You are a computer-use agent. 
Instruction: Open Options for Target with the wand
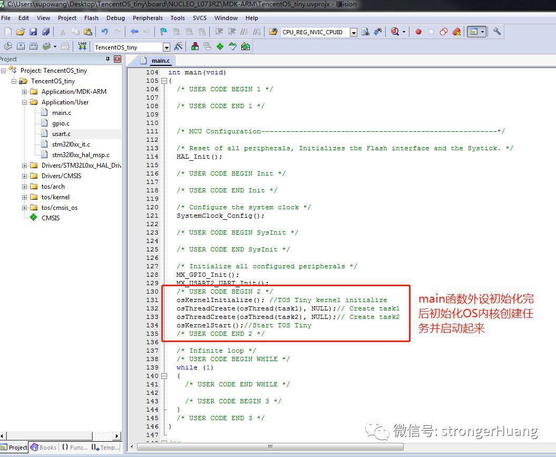178,46
